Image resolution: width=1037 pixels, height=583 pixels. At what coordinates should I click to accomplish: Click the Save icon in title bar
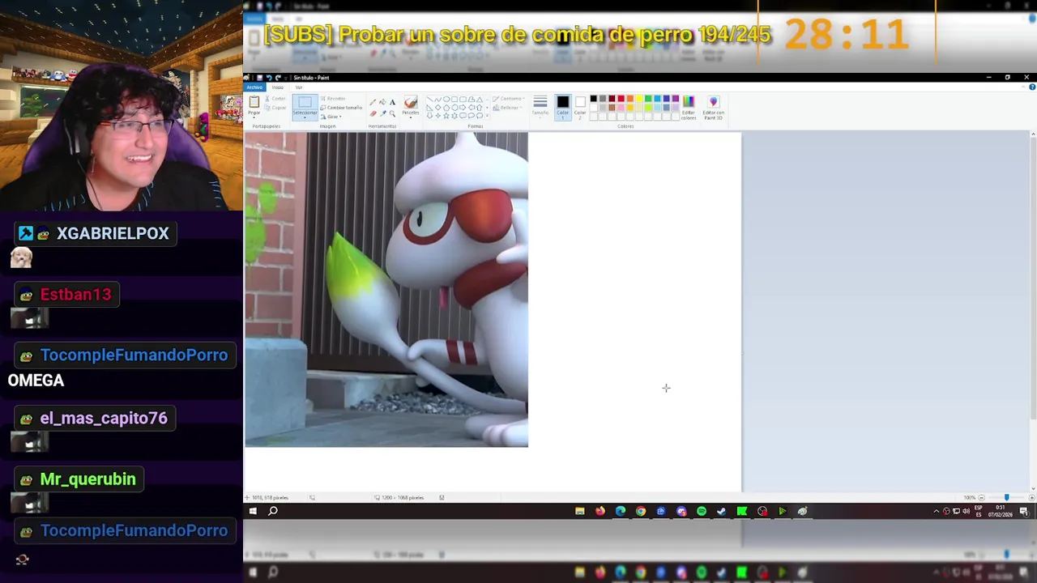[x=259, y=77]
